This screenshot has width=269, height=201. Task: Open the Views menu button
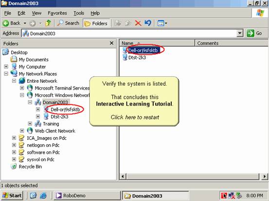point(162,23)
